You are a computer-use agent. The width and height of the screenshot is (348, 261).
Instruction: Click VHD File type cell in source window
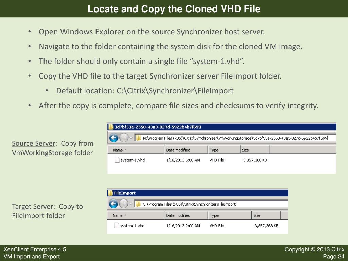(217, 160)
